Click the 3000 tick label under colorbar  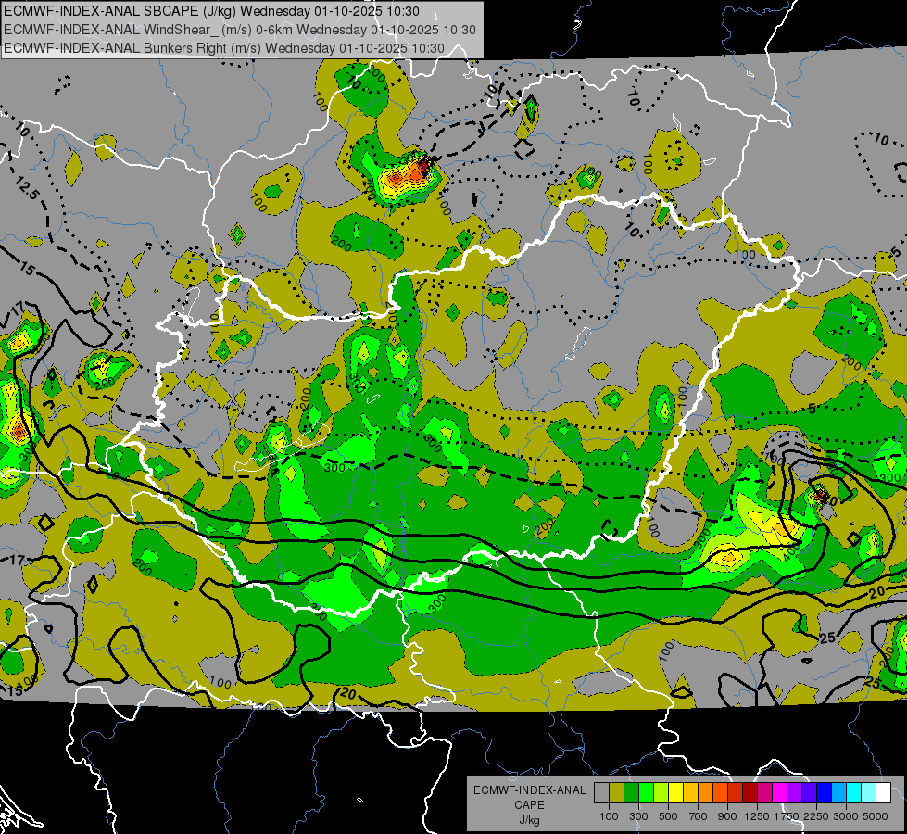[846, 816]
